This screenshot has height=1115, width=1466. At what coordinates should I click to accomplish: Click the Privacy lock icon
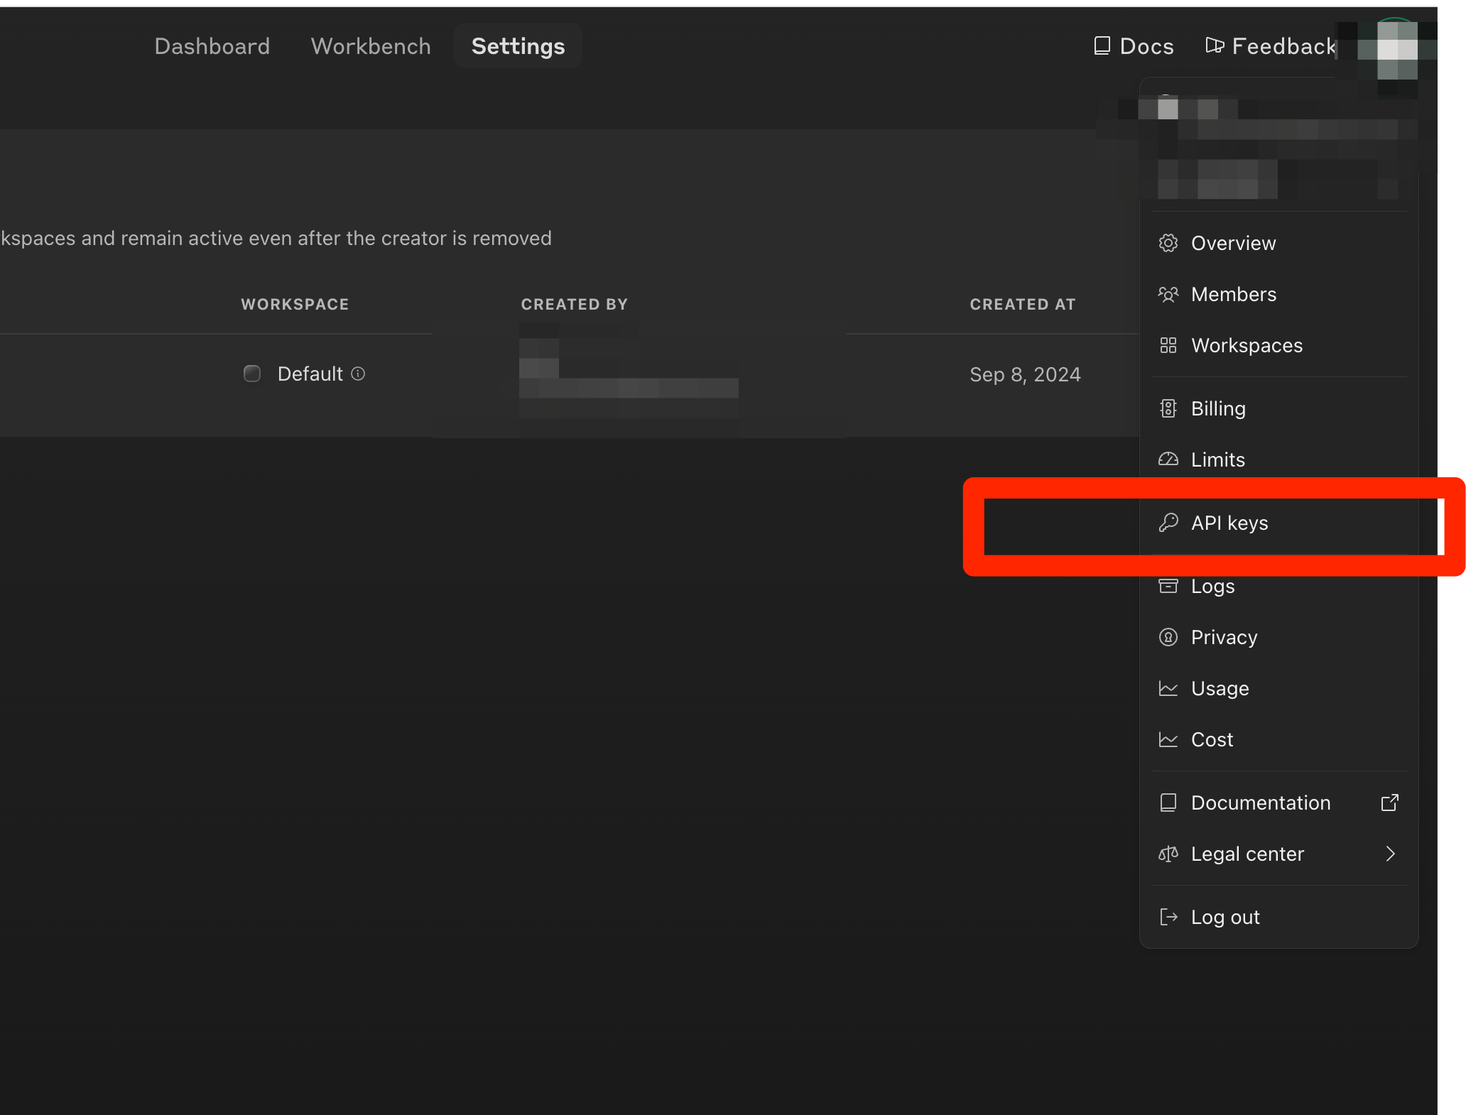tap(1168, 637)
